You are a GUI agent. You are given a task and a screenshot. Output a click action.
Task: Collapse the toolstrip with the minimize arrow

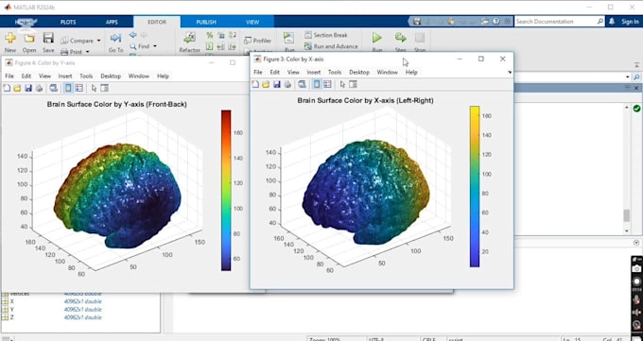coord(636,64)
